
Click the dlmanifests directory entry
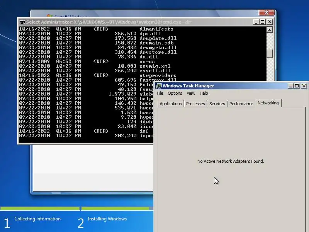point(156,29)
